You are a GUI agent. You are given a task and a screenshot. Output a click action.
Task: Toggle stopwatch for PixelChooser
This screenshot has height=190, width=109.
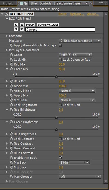[11, 177]
